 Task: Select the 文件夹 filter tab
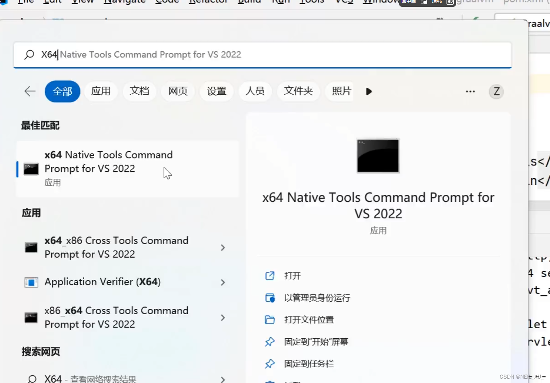coord(298,91)
